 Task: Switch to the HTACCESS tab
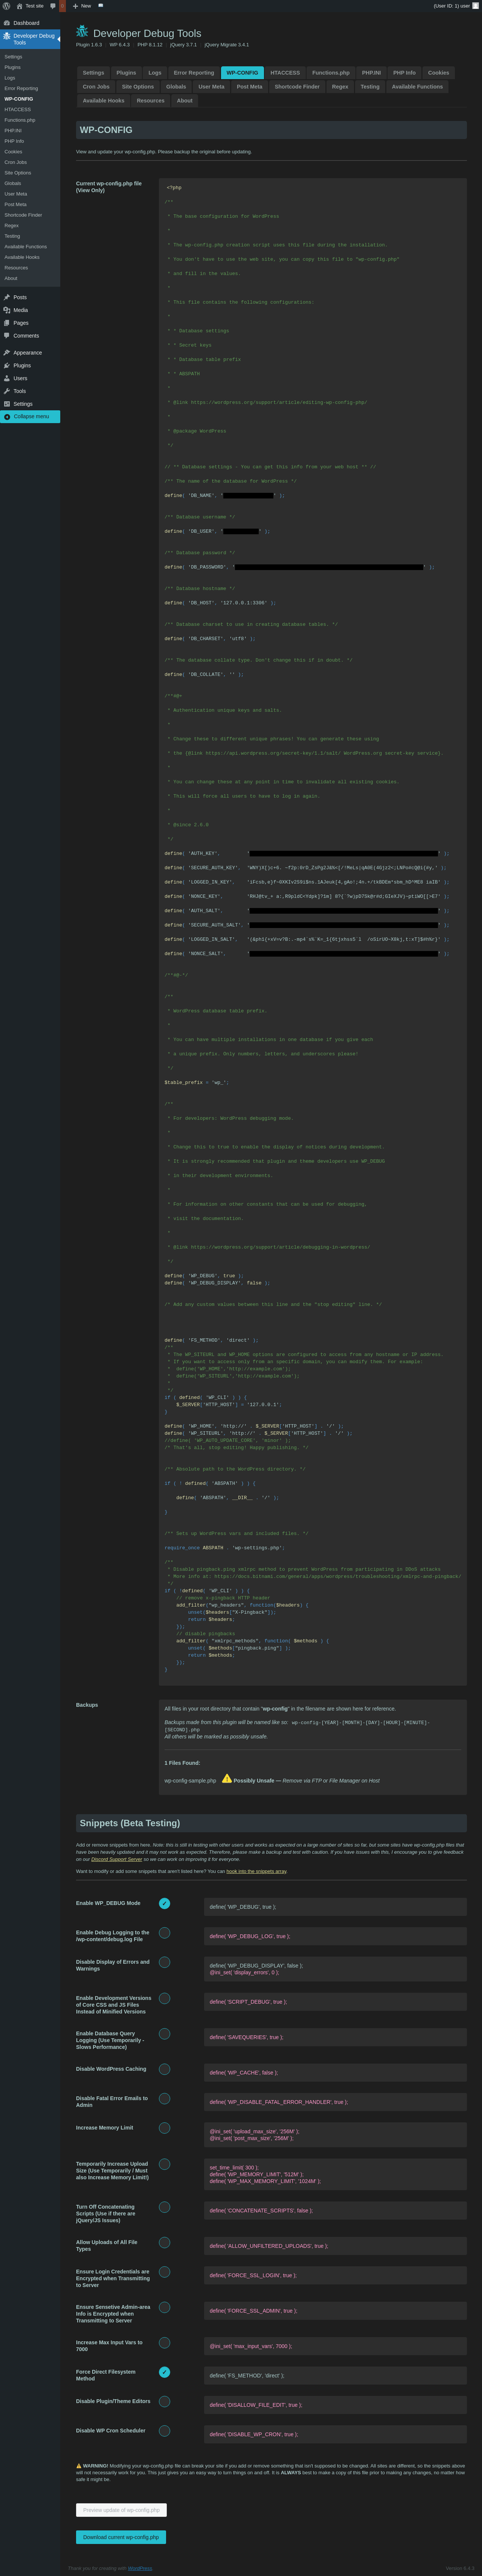[285, 73]
